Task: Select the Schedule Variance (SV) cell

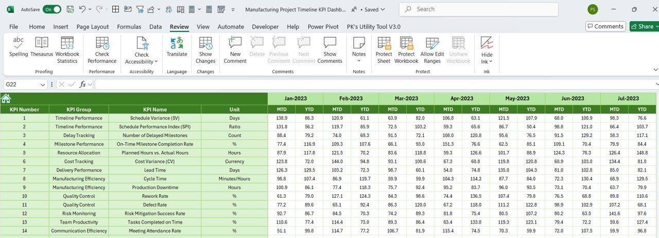Action: point(155,118)
